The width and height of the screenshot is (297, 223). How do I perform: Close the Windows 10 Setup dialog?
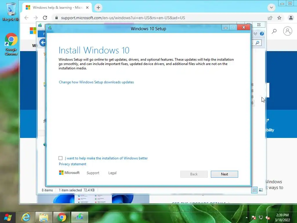click(x=244, y=28)
